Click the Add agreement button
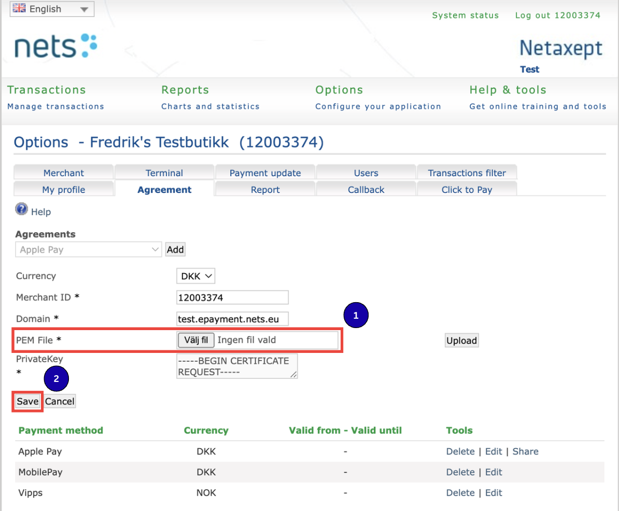This screenshot has height=511, width=619. (175, 249)
